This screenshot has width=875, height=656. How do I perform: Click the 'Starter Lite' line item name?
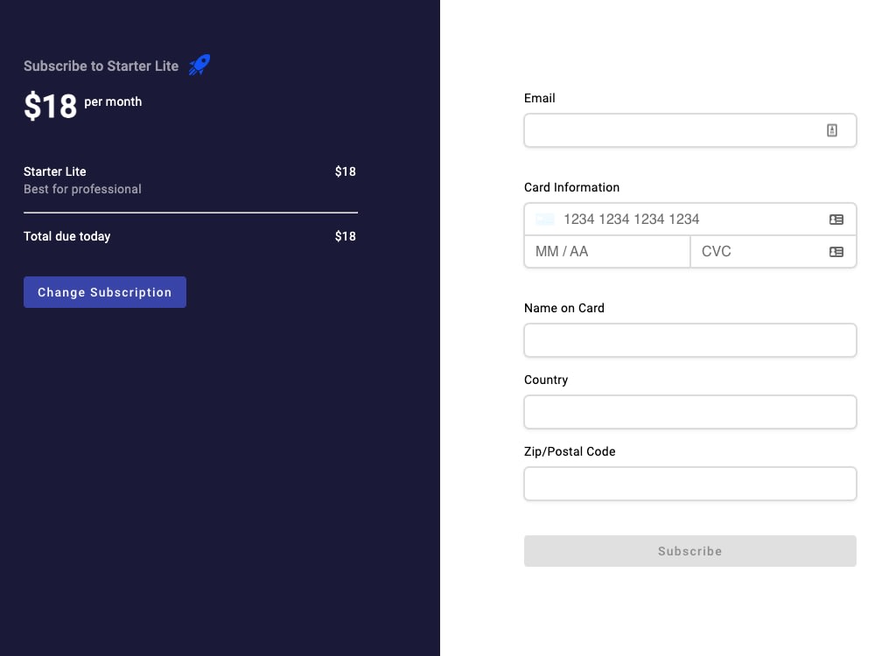click(54, 171)
